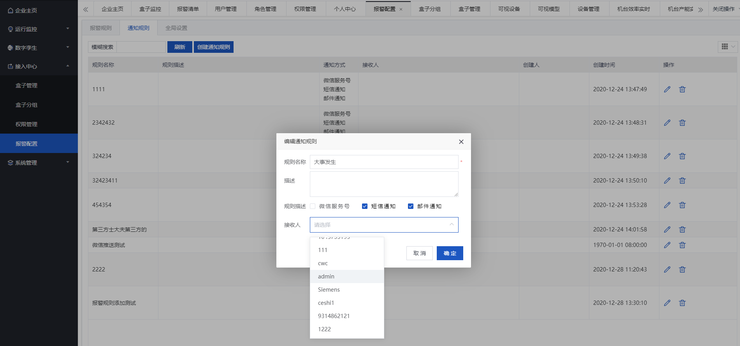Pick 9314862121 in the recipient list
Viewport: 740px width, 346px height.
click(x=347, y=316)
